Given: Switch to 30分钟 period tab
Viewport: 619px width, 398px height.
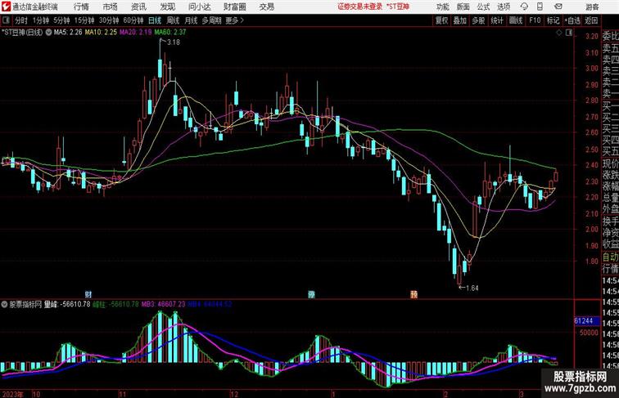Looking at the screenshot, I should click(109, 20).
